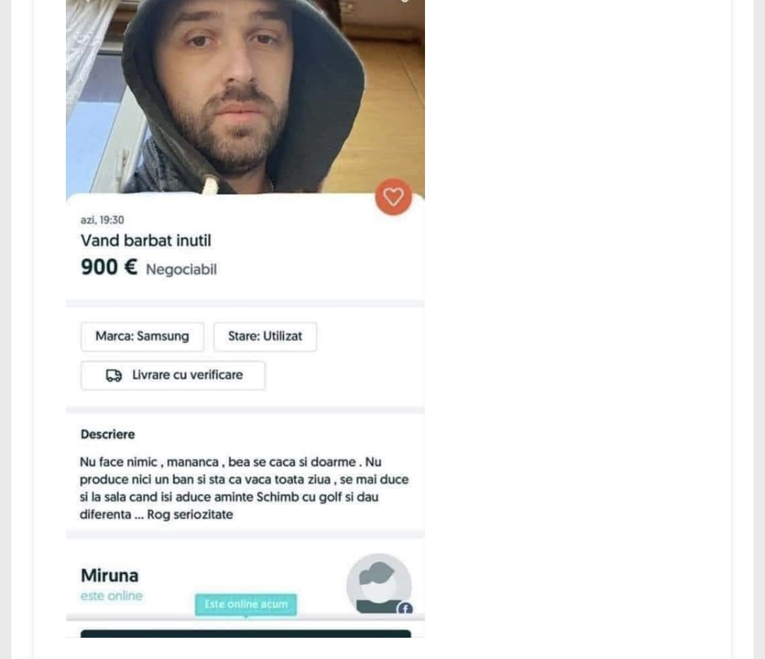The height and width of the screenshot is (659, 765).
Task: Dismiss the Este online acum tooltip
Action: coord(246,604)
